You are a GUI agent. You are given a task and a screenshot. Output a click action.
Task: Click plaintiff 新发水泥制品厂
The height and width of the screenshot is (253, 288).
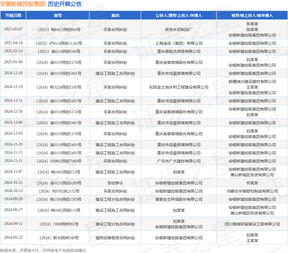coord(179,30)
